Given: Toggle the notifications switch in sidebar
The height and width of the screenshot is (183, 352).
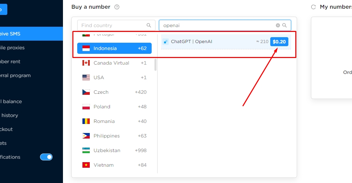Looking at the screenshot, I should click(x=46, y=157).
